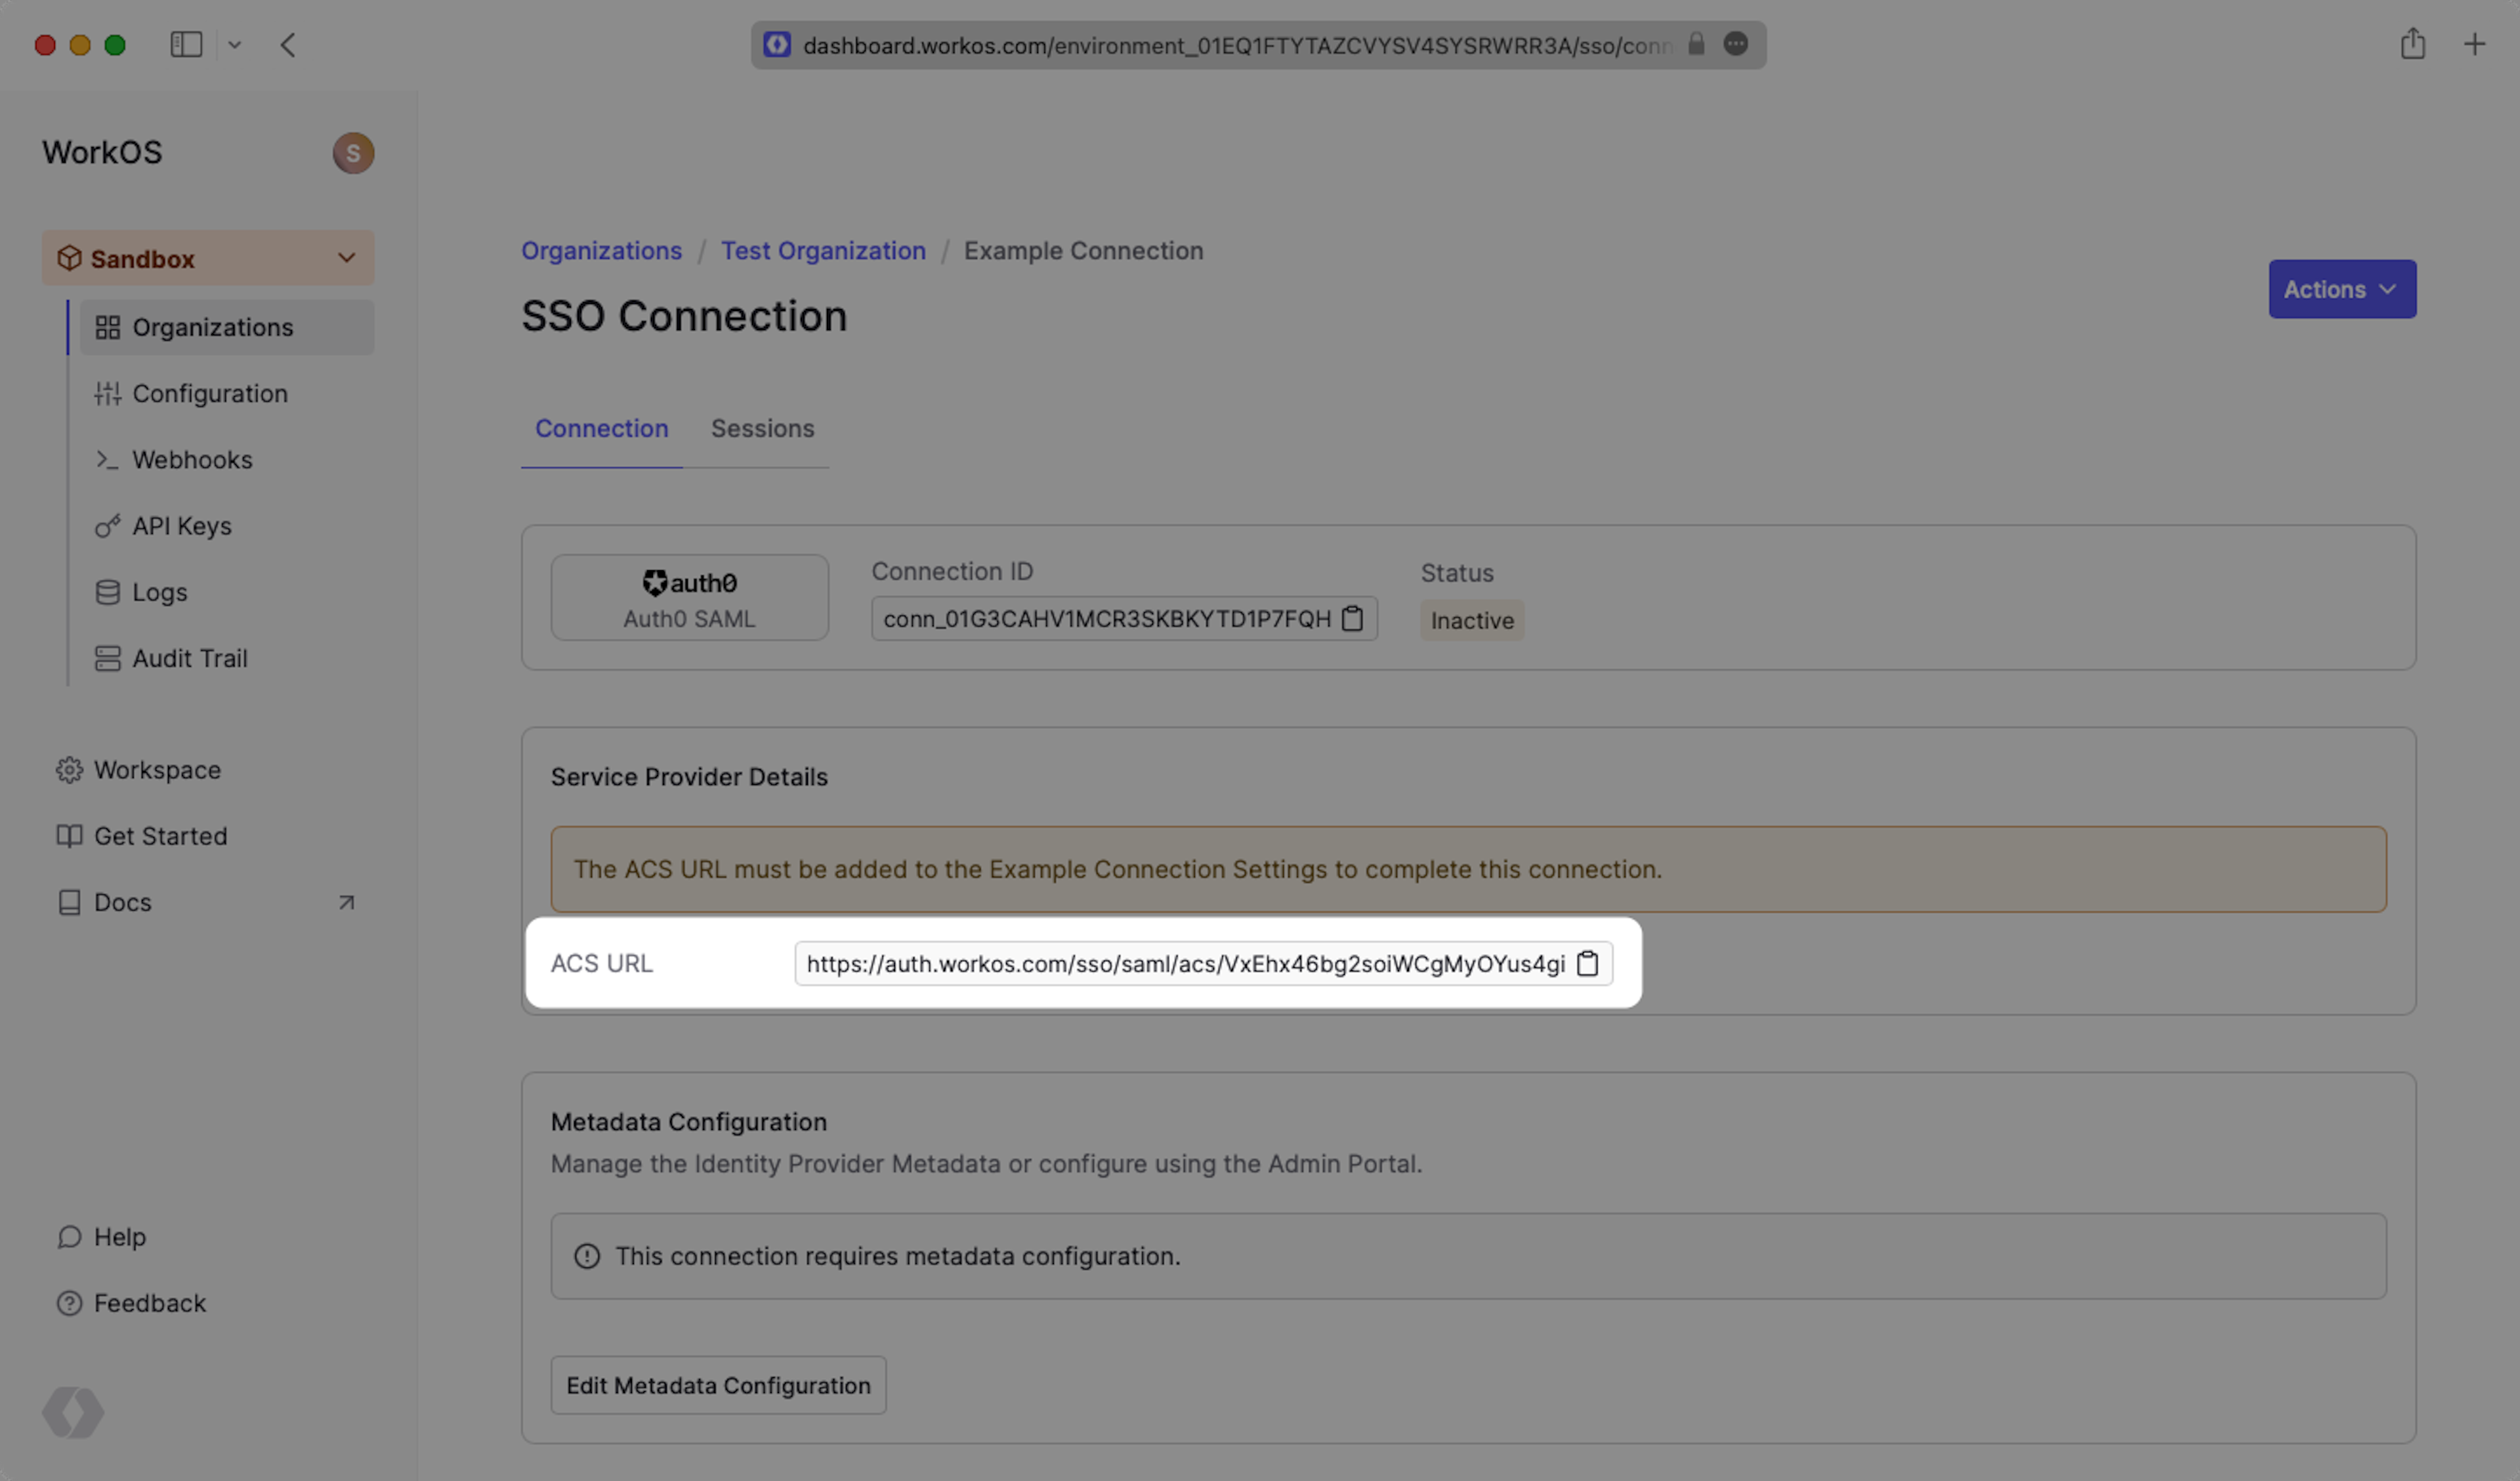Follow the Test Organization breadcrumb link

823,251
